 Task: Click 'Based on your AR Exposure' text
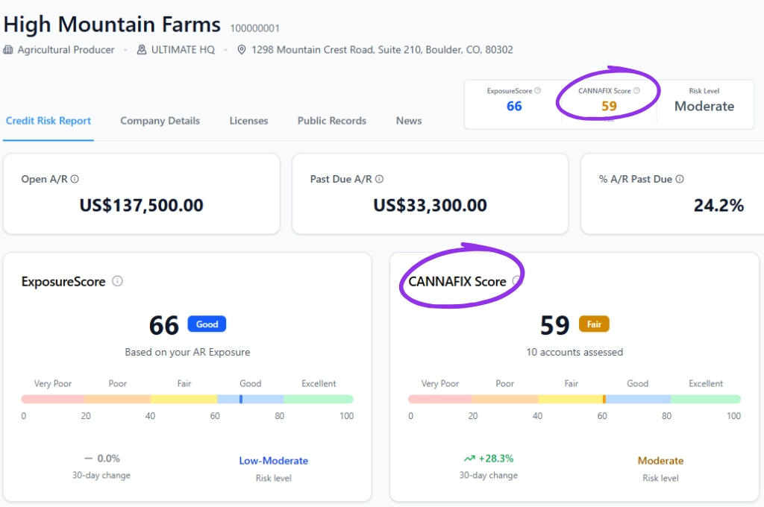tap(187, 352)
